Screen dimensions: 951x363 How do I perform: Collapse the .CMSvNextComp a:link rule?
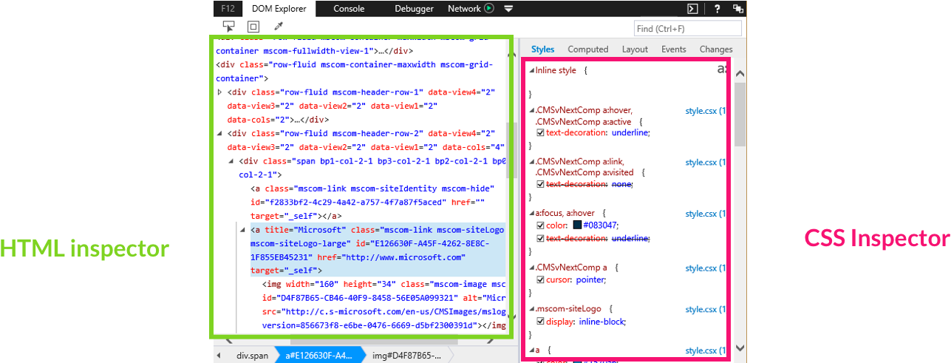(532, 162)
